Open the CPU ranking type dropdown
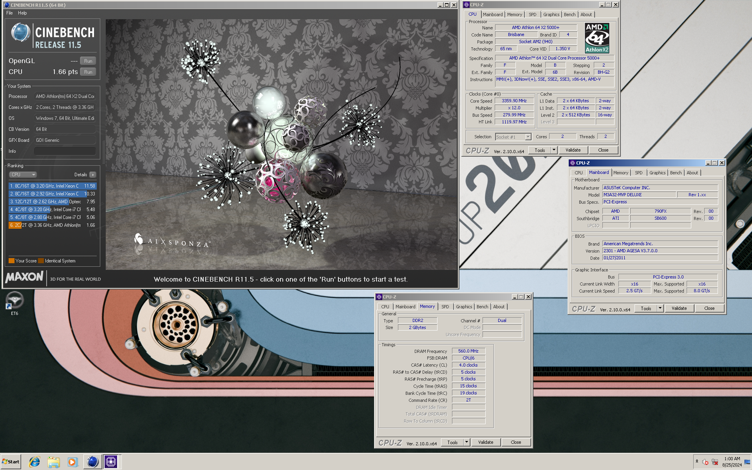 coord(23,175)
